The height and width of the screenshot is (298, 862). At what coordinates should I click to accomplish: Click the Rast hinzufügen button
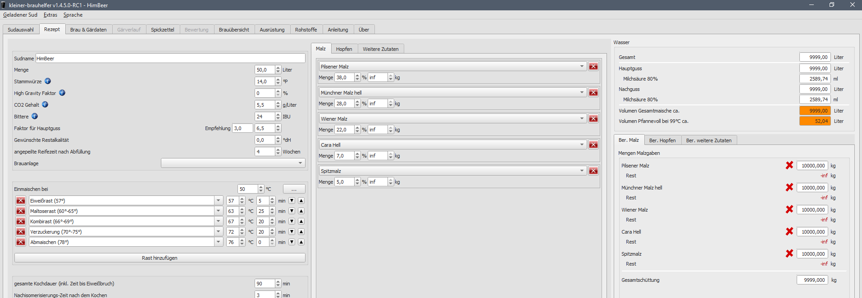[160, 258]
